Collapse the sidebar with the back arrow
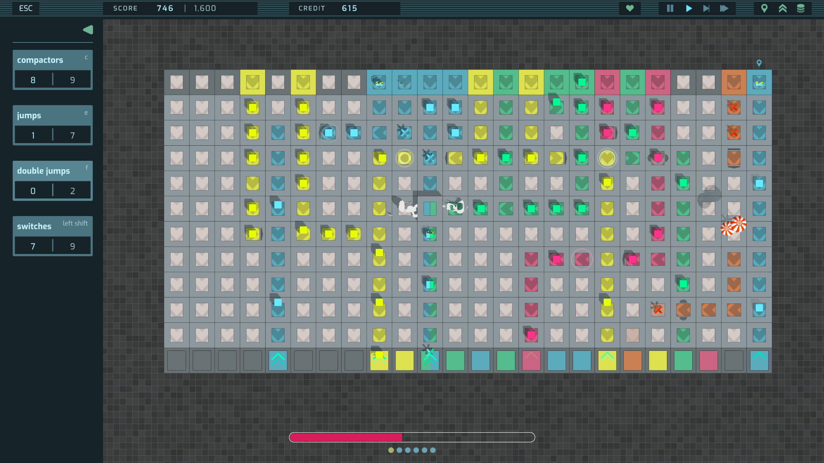 pyautogui.click(x=88, y=30)
